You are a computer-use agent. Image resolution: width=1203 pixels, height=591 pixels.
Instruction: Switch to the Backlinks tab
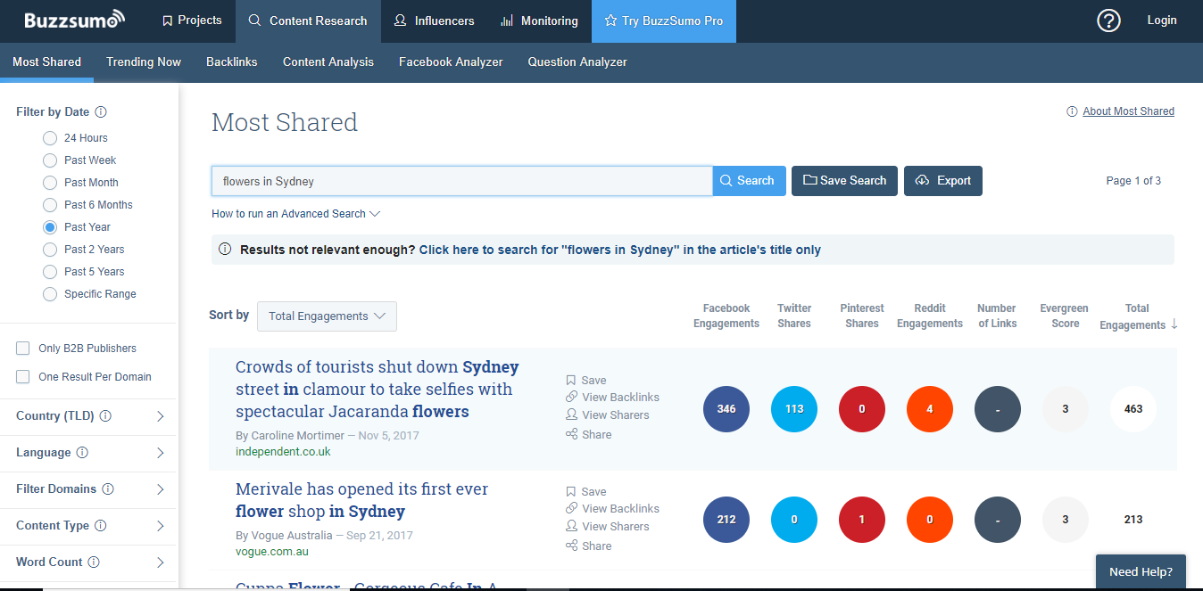point(232,62)
